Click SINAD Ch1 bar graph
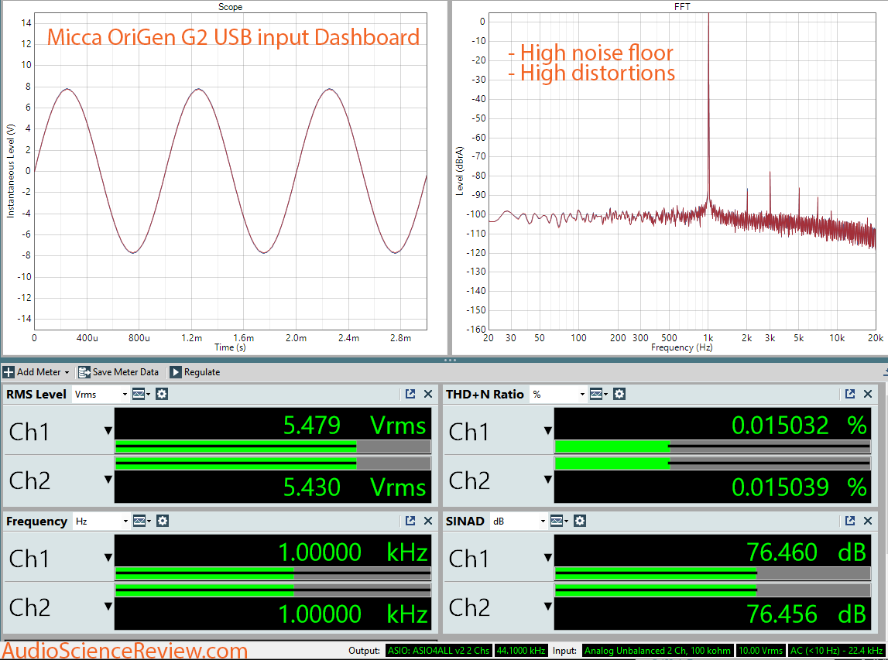The image size is (888, 660). point(712,573)
